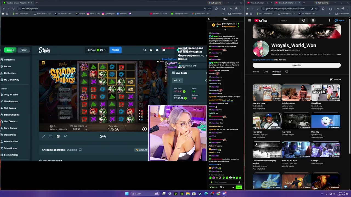Click the Kick chat message input field
The width and height of the screenshot is (351, 197).
tap(225, 182)
